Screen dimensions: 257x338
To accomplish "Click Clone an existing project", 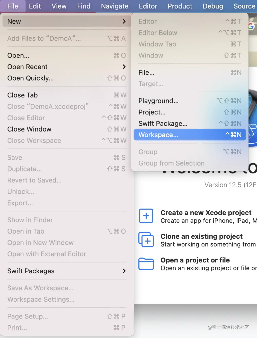I will point(201,236).
